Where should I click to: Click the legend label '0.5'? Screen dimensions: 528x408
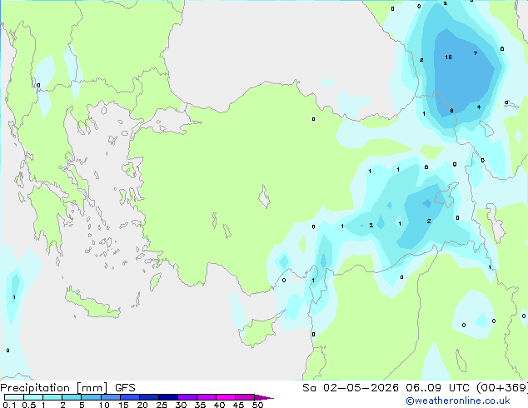click(x=28, y=405)
